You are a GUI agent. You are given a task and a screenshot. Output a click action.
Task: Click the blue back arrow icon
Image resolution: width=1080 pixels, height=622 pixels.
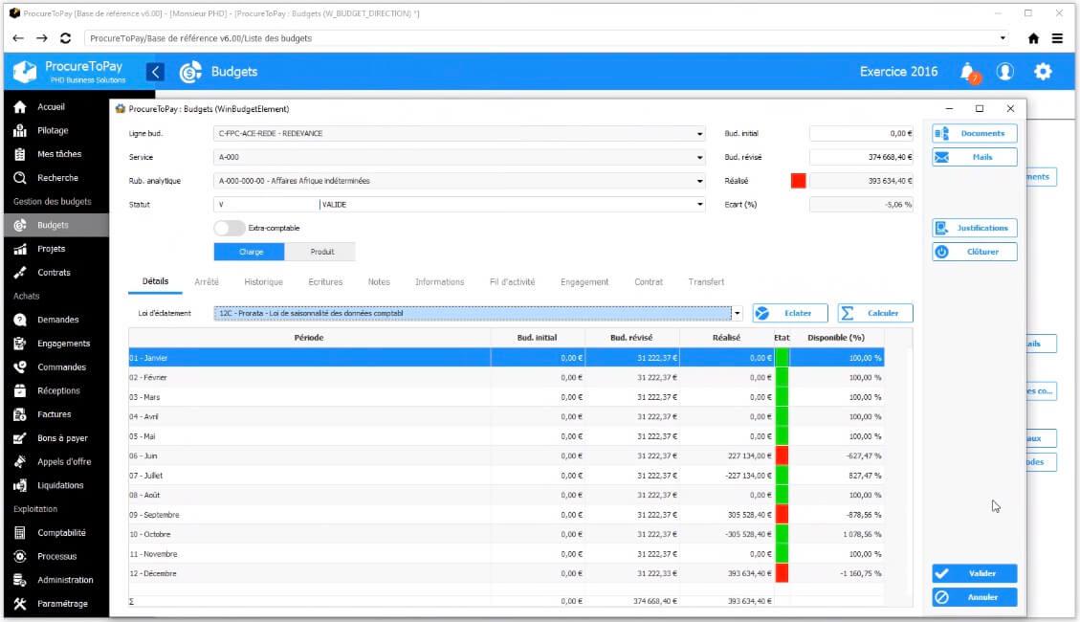click(x=155, y=72)
